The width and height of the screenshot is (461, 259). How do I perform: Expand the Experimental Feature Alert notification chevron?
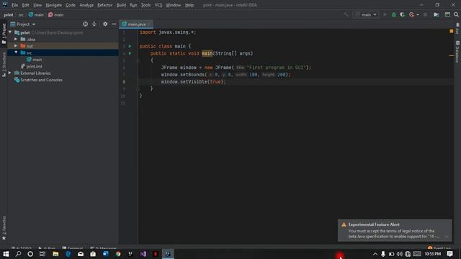point(447,237)
